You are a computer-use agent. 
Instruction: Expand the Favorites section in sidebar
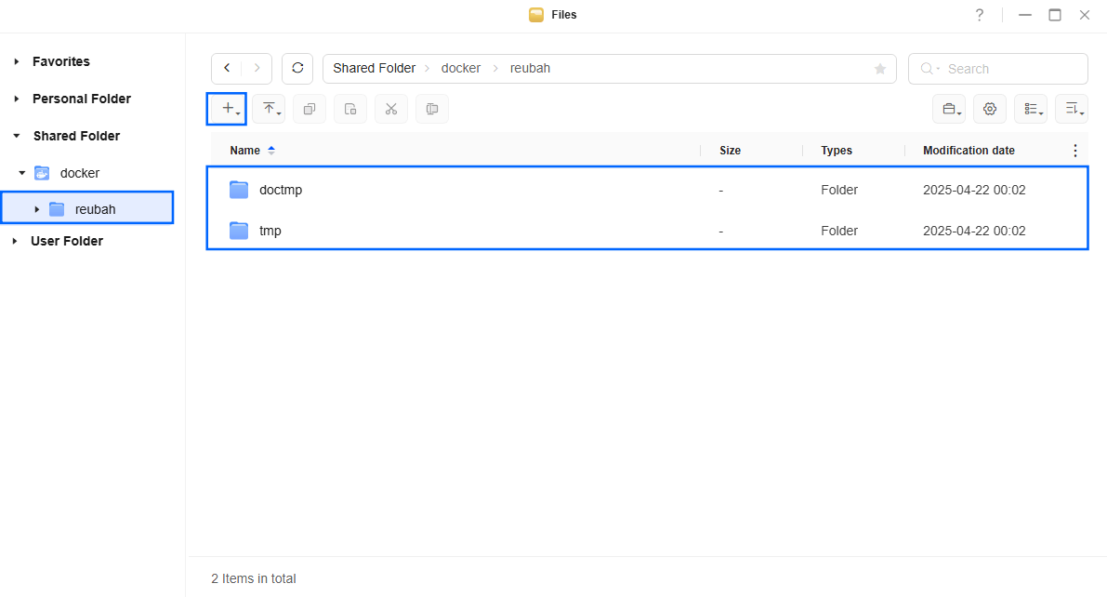pyautogui.click(x=17, y=61)
